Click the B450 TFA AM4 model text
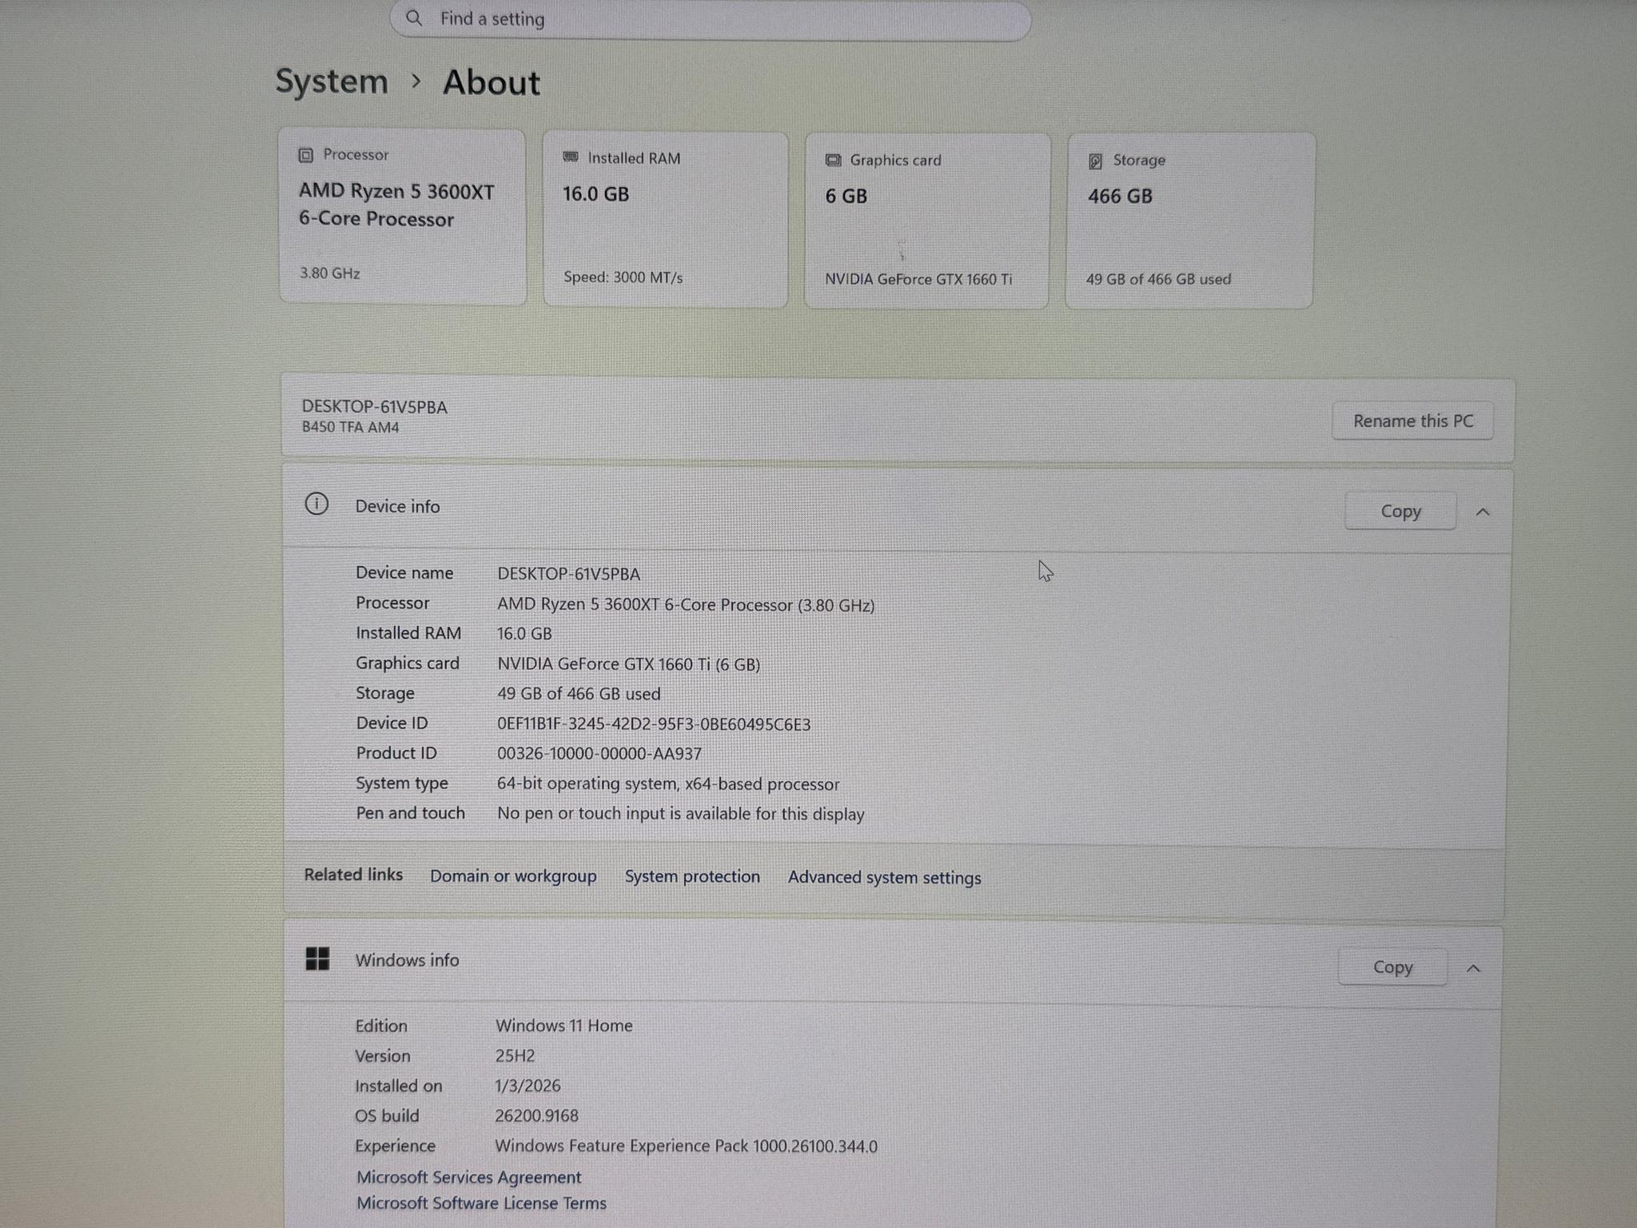This screenshot has height=1228, width=1637. pyautogui.click(x=350, y=427)
